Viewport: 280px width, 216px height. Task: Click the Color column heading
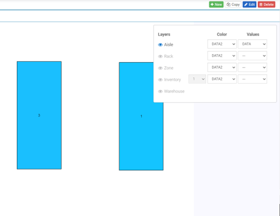[x=222, y=34]
